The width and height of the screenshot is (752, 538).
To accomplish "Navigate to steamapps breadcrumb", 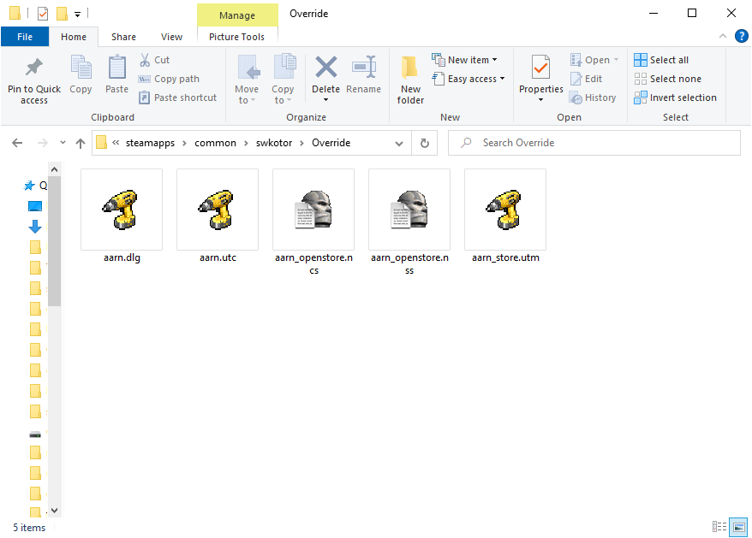I will 150,143.
